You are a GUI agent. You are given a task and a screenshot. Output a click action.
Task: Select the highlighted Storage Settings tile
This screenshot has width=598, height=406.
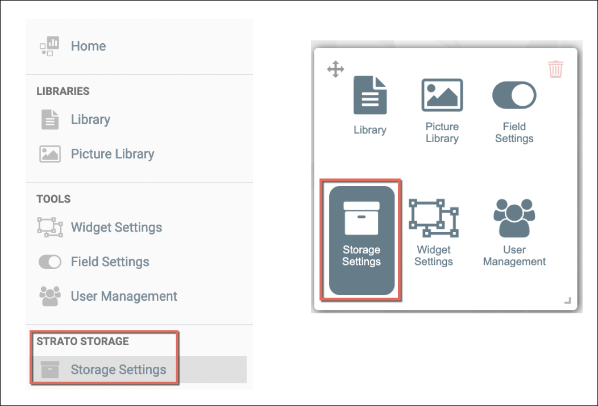point(362,239)
